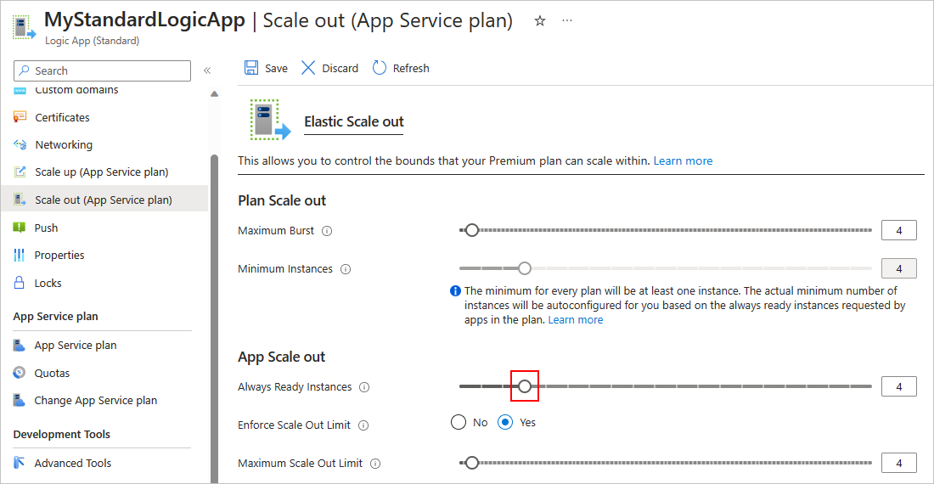Screen dimensions: 934x484
Task: Click the Save disk icon
Action: pos(251,68)
